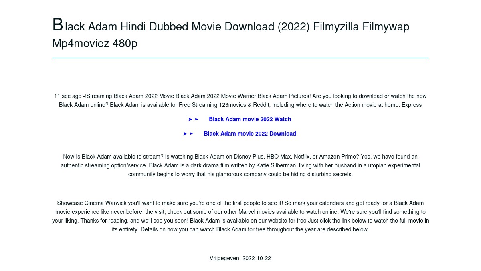This screenshot has height=271, width=481.
Task: Click 'Mp4moviez 480p' in the heading
Action: coord(95,43)
